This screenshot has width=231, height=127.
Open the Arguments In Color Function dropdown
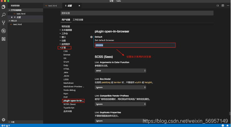coord(121,71)
